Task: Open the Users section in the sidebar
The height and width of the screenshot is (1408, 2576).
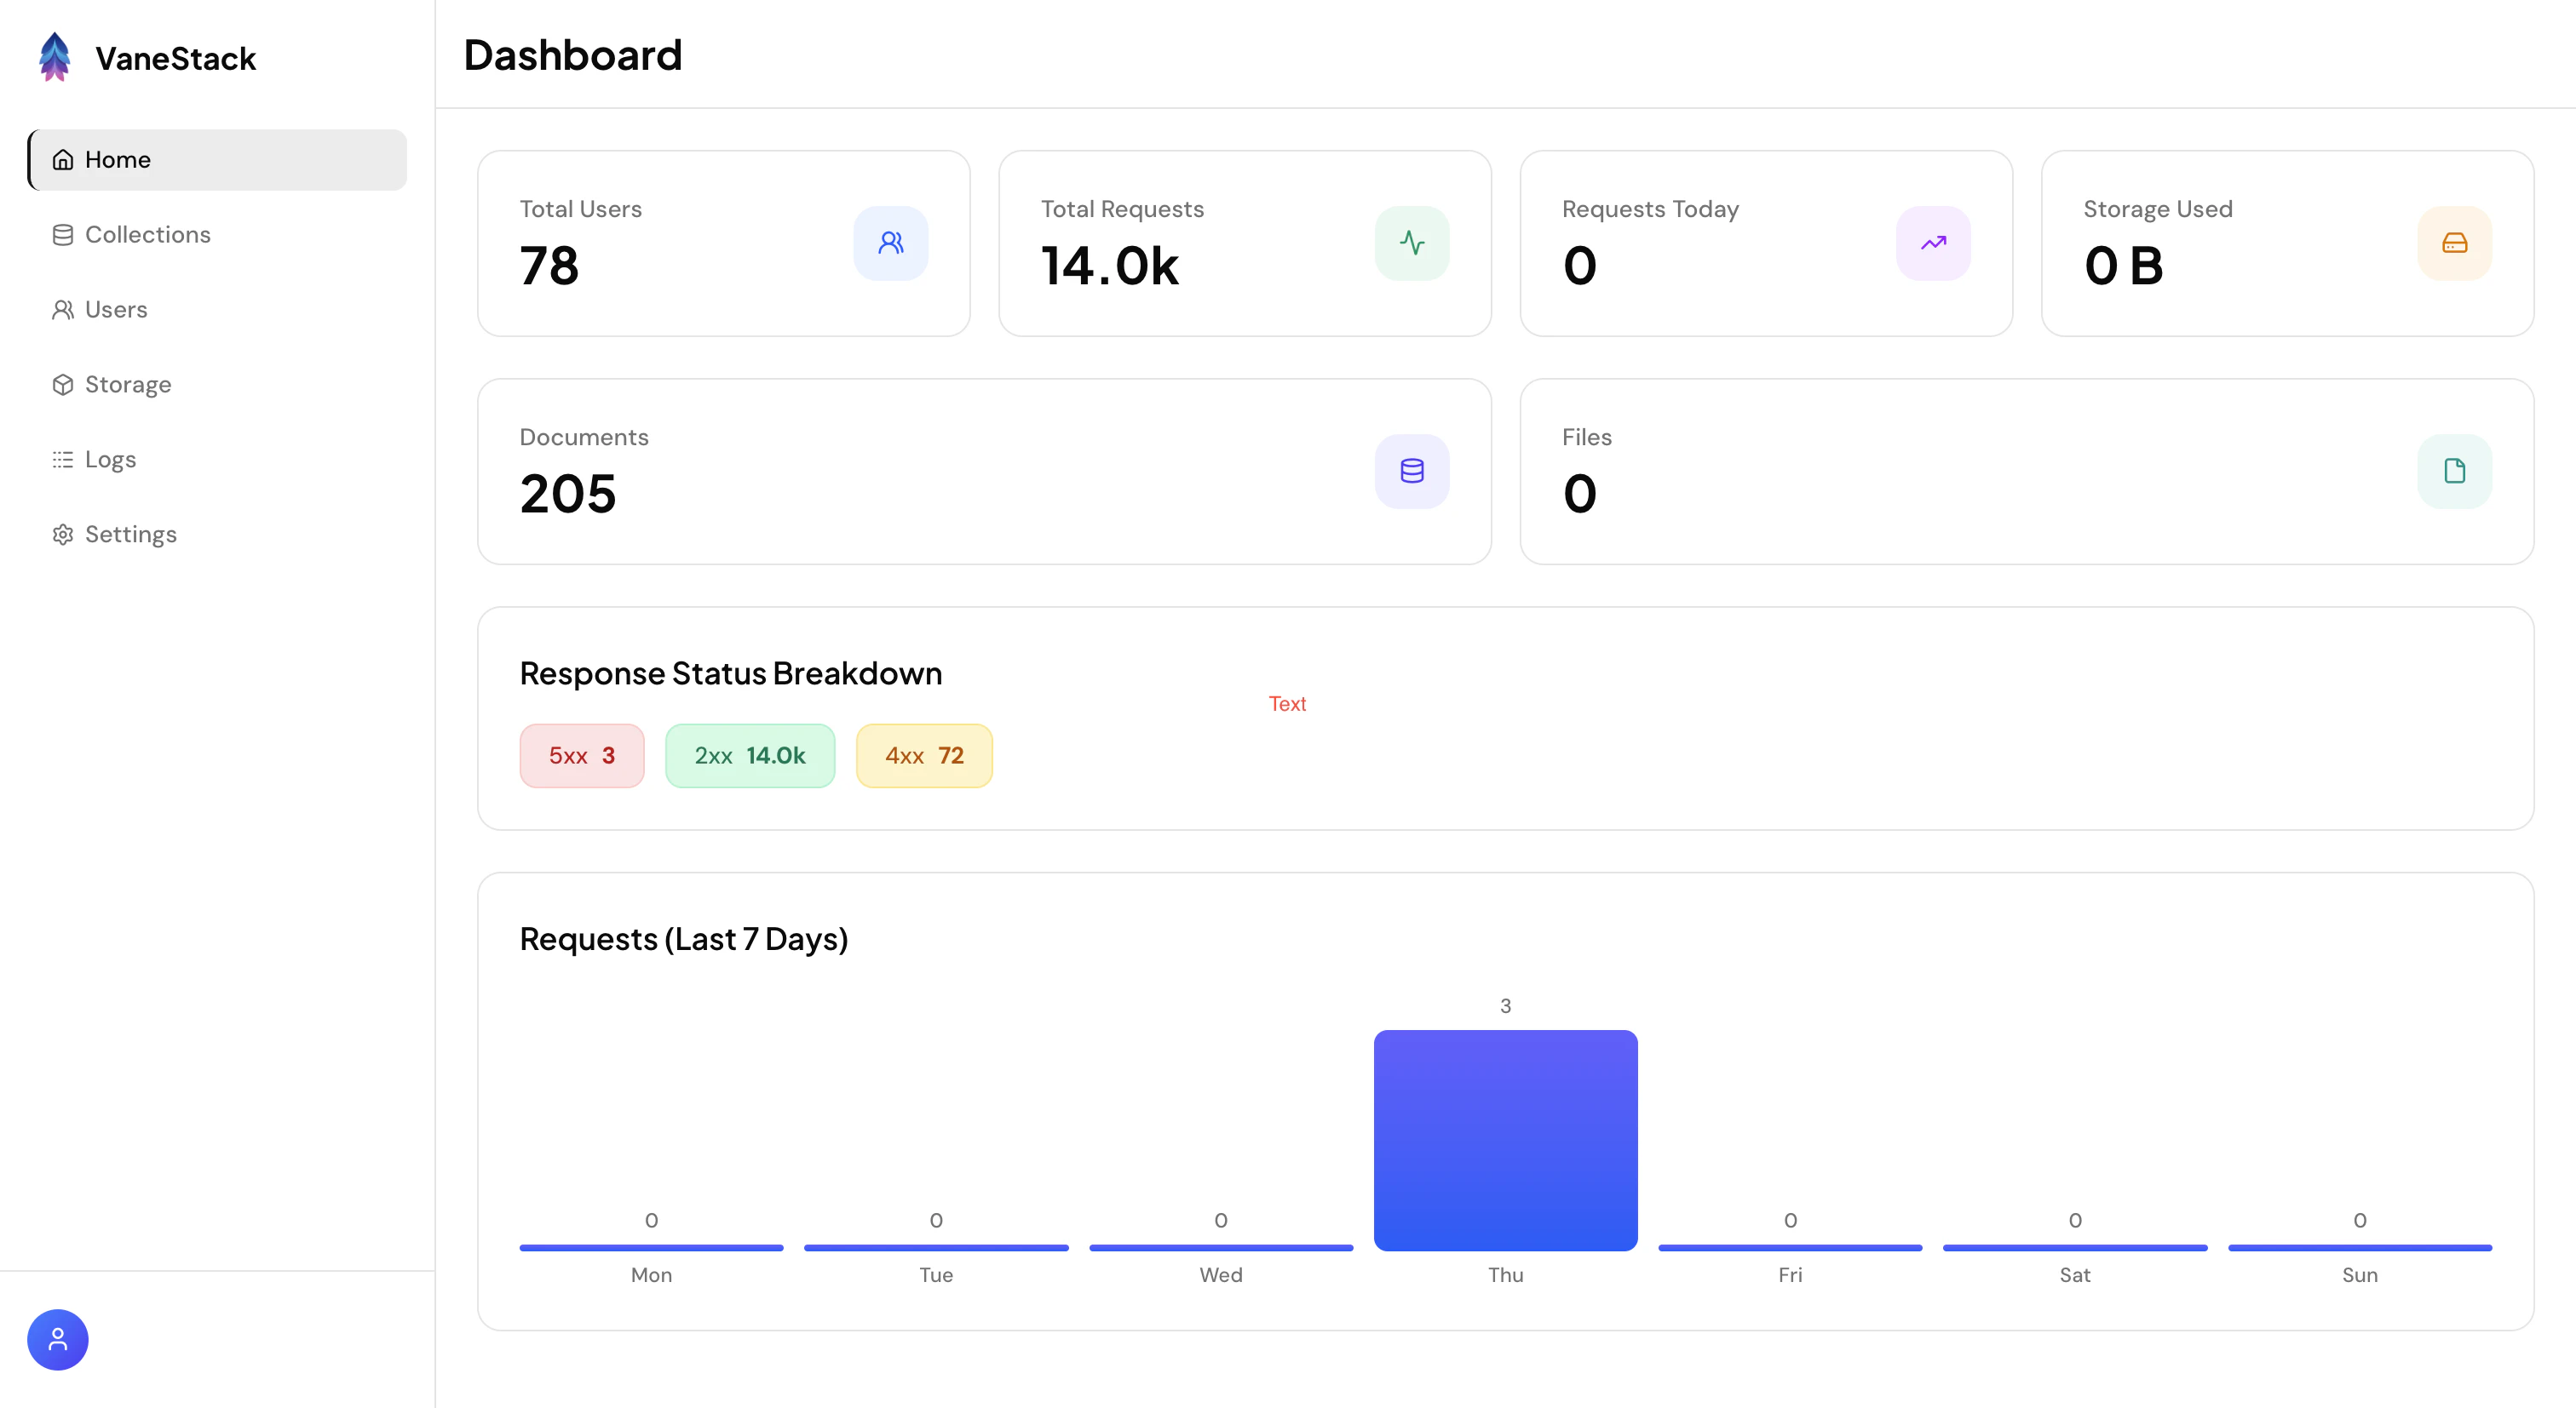Action: point(115,310)
